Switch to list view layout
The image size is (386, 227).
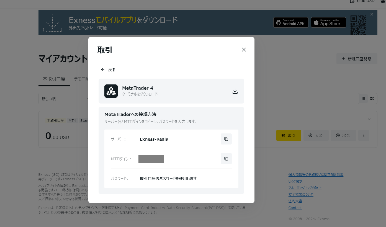(363, 99)
